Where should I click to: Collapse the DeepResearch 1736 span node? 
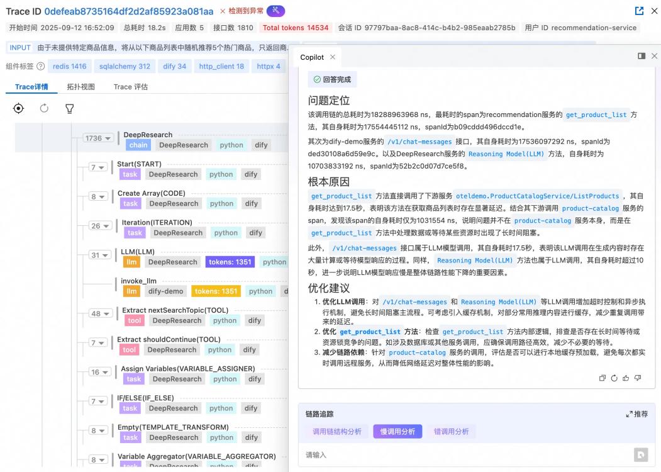point(97,138)
